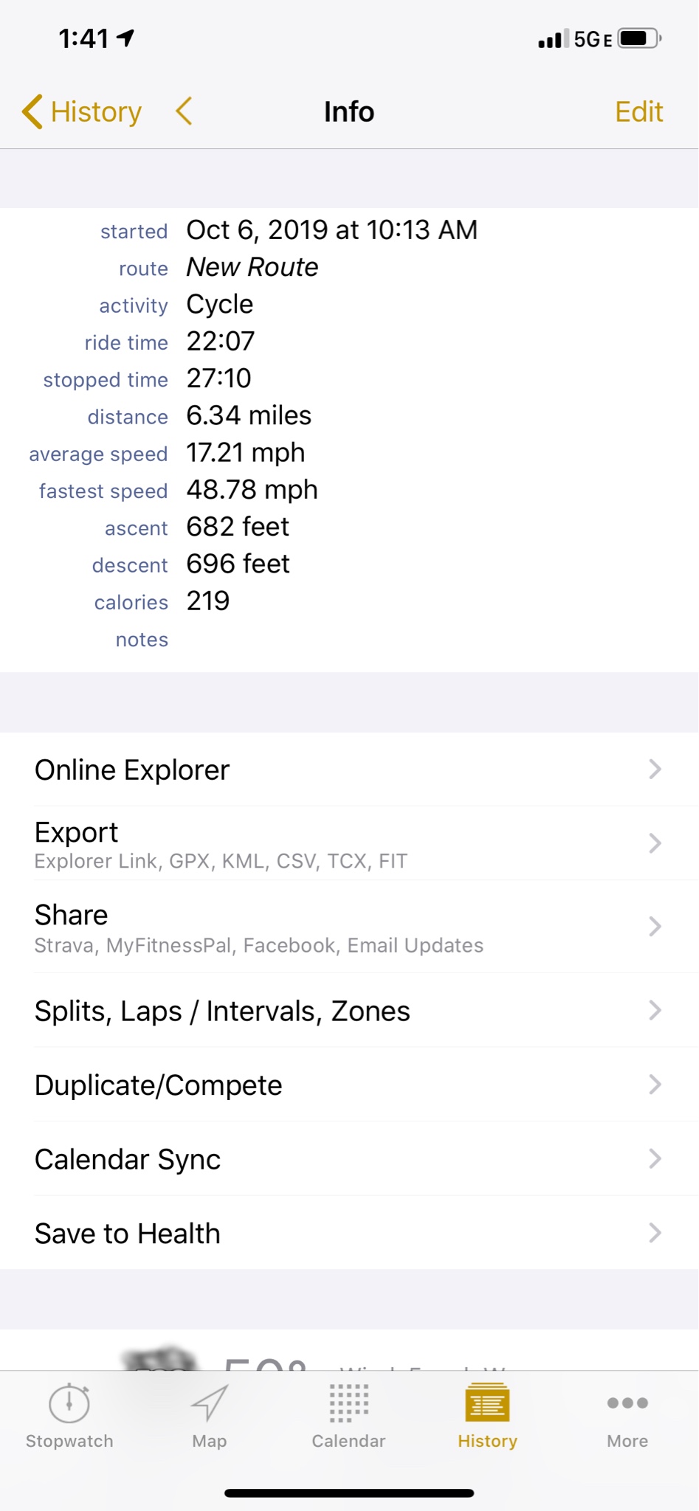Tap Edit to modify workout info
Viewport: 699px width, 1511px height.
click(x=639, y=111)
